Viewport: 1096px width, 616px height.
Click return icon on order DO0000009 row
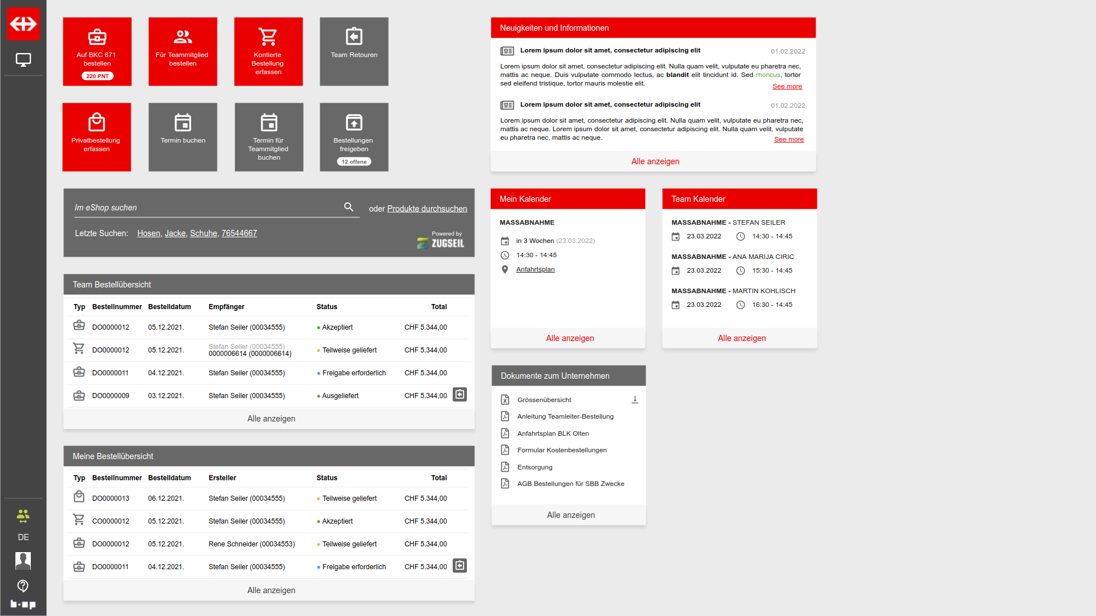(460, 395)
